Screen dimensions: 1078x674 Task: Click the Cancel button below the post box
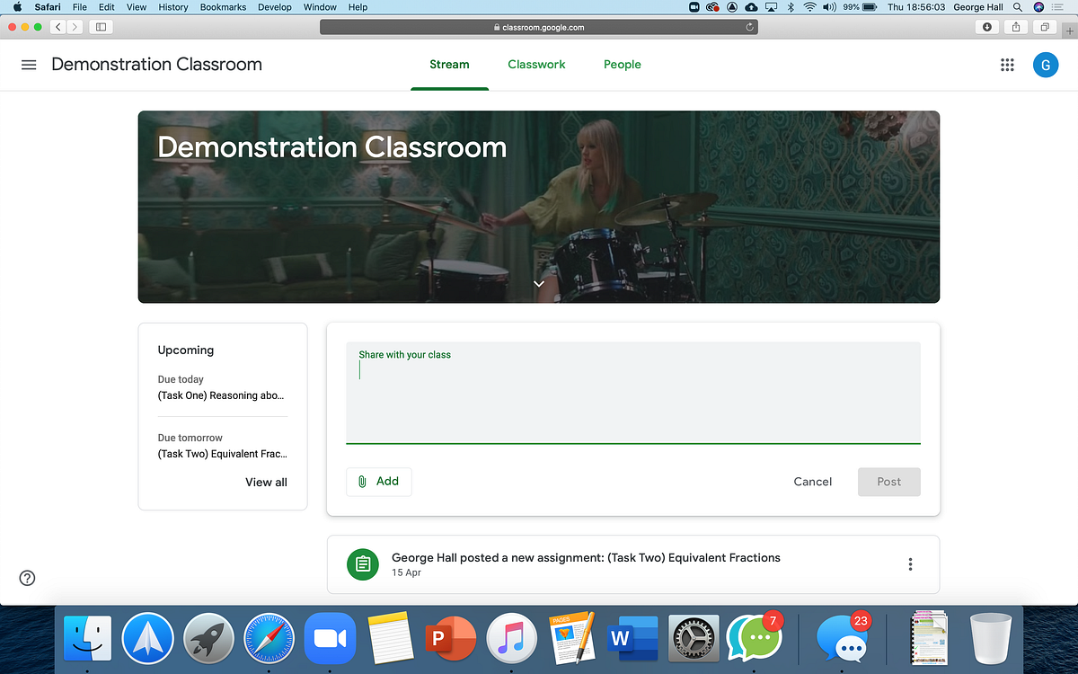tap(811, 481)
